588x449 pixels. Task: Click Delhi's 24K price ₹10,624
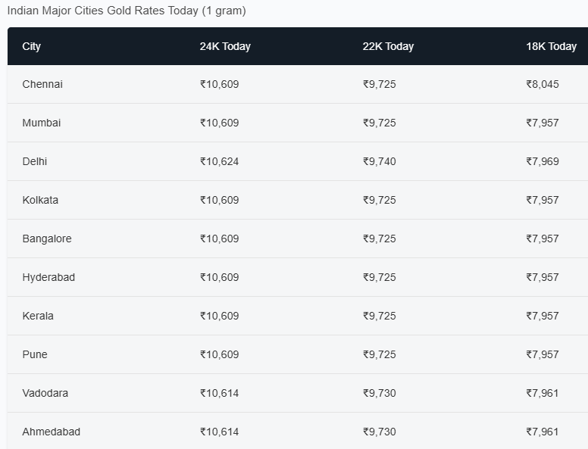point(219,161)
